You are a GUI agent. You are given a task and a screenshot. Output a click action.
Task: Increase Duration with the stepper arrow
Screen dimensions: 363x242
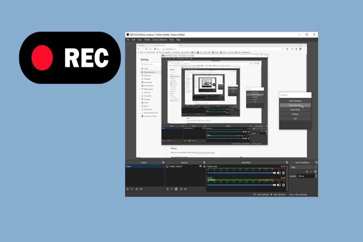[x=315, y=175]
